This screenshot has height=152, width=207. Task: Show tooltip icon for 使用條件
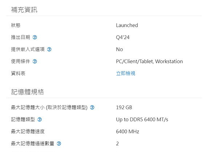(35, 61)
